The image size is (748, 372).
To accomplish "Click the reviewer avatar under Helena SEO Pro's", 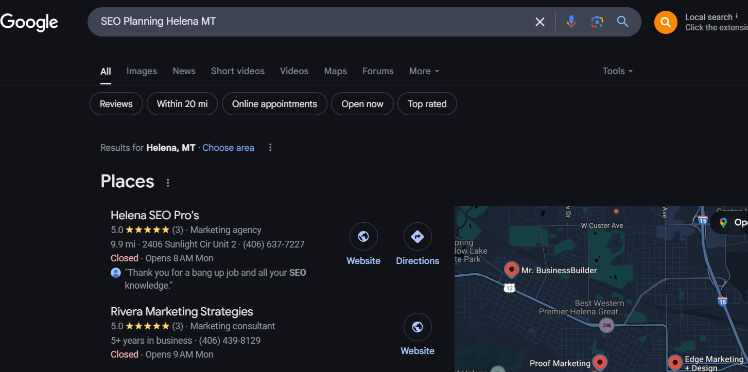I will [x=116, y=273].
